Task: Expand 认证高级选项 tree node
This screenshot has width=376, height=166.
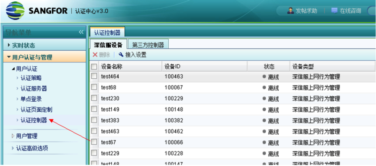Action: [13, 148]
